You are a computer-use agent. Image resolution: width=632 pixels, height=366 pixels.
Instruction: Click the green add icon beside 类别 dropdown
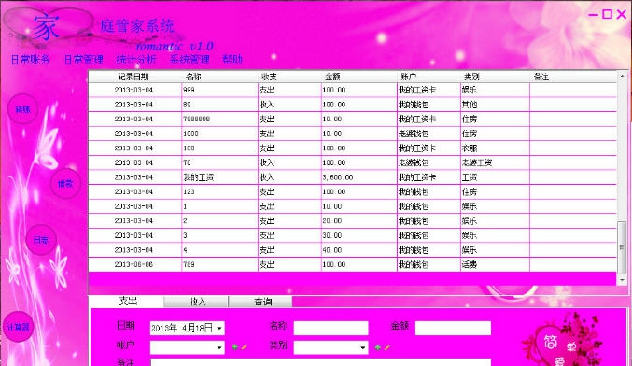[378, 347]
